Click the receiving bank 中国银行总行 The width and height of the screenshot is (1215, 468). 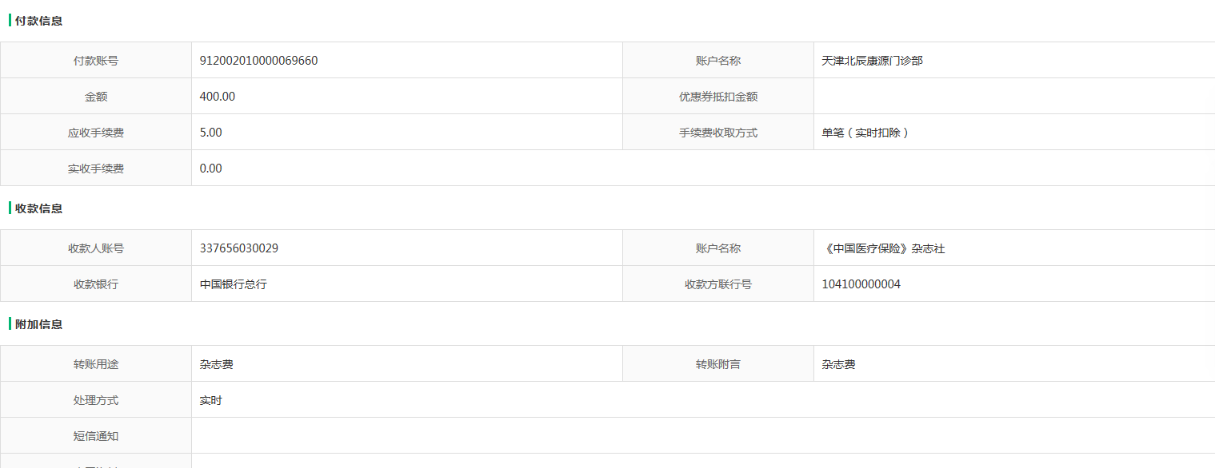tap(234, 284)
